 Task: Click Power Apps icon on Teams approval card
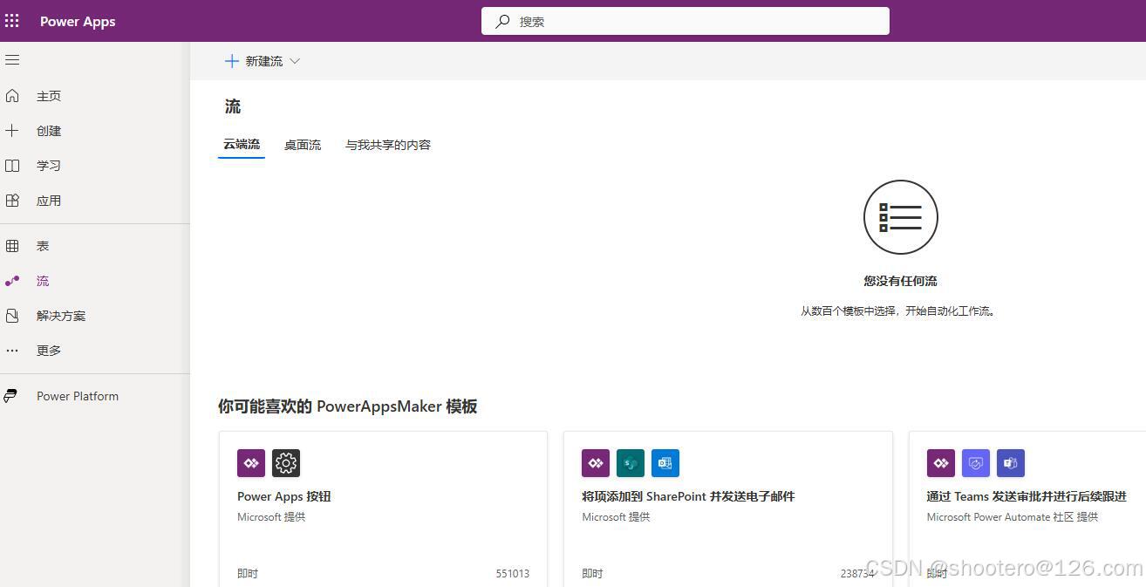coord(941,463)
